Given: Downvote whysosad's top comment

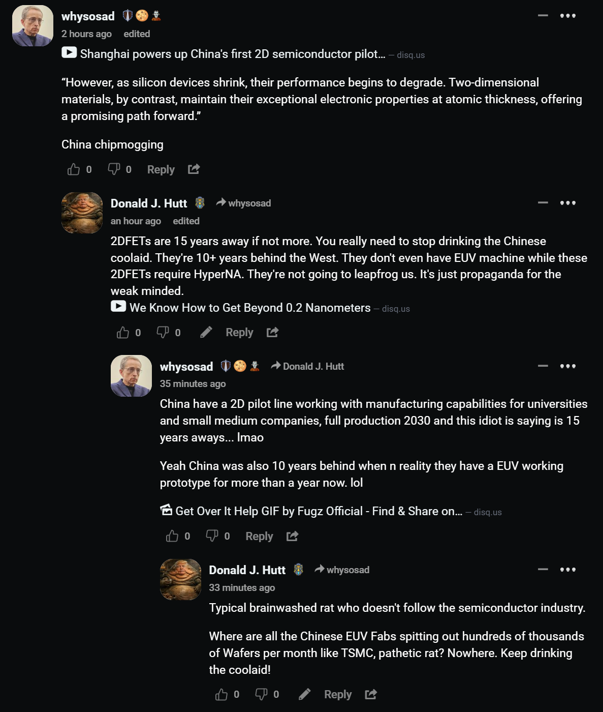Looking at the screenshot, I should (x=114, y=169).
